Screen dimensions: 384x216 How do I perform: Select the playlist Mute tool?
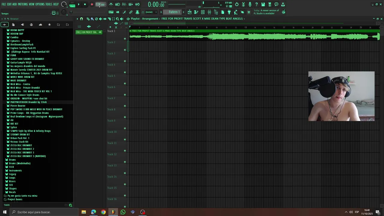click(100, 19)
